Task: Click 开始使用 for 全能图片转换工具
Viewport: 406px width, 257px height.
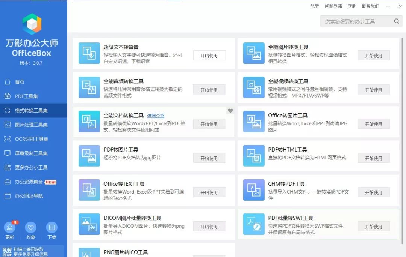Action: tap(374, 56)
